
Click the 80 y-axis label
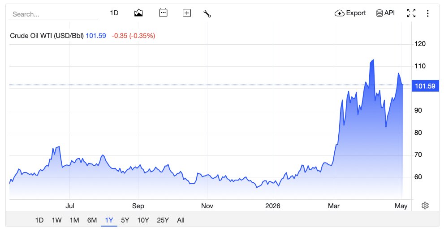(x=418, y=132)
